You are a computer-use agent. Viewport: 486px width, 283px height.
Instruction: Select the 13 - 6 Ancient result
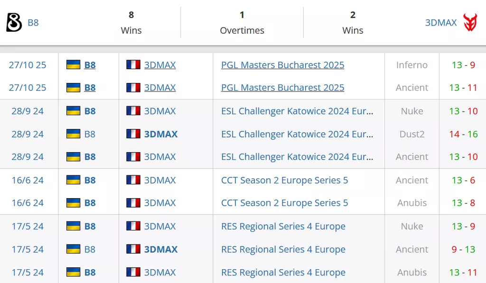[x=463, y=180]
